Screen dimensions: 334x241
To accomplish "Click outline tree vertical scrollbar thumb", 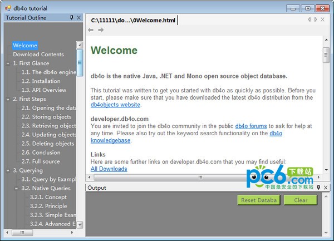I will (80, 62).
